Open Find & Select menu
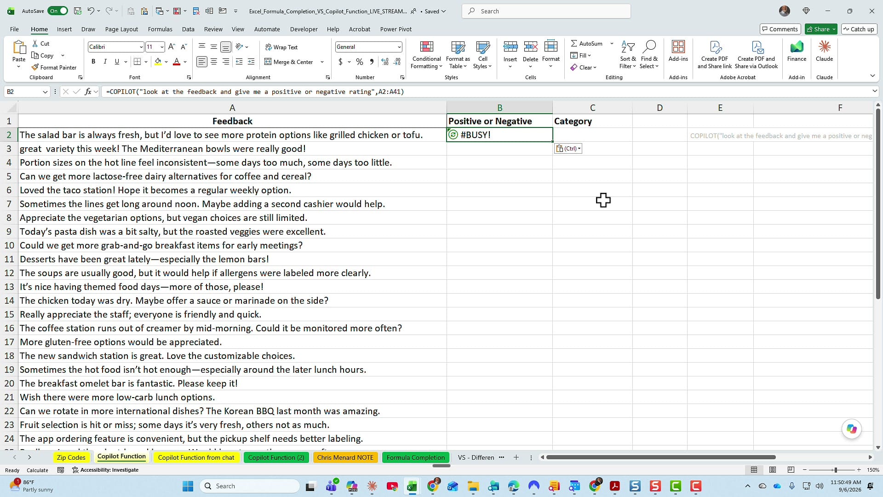 (x=649, y=55)
